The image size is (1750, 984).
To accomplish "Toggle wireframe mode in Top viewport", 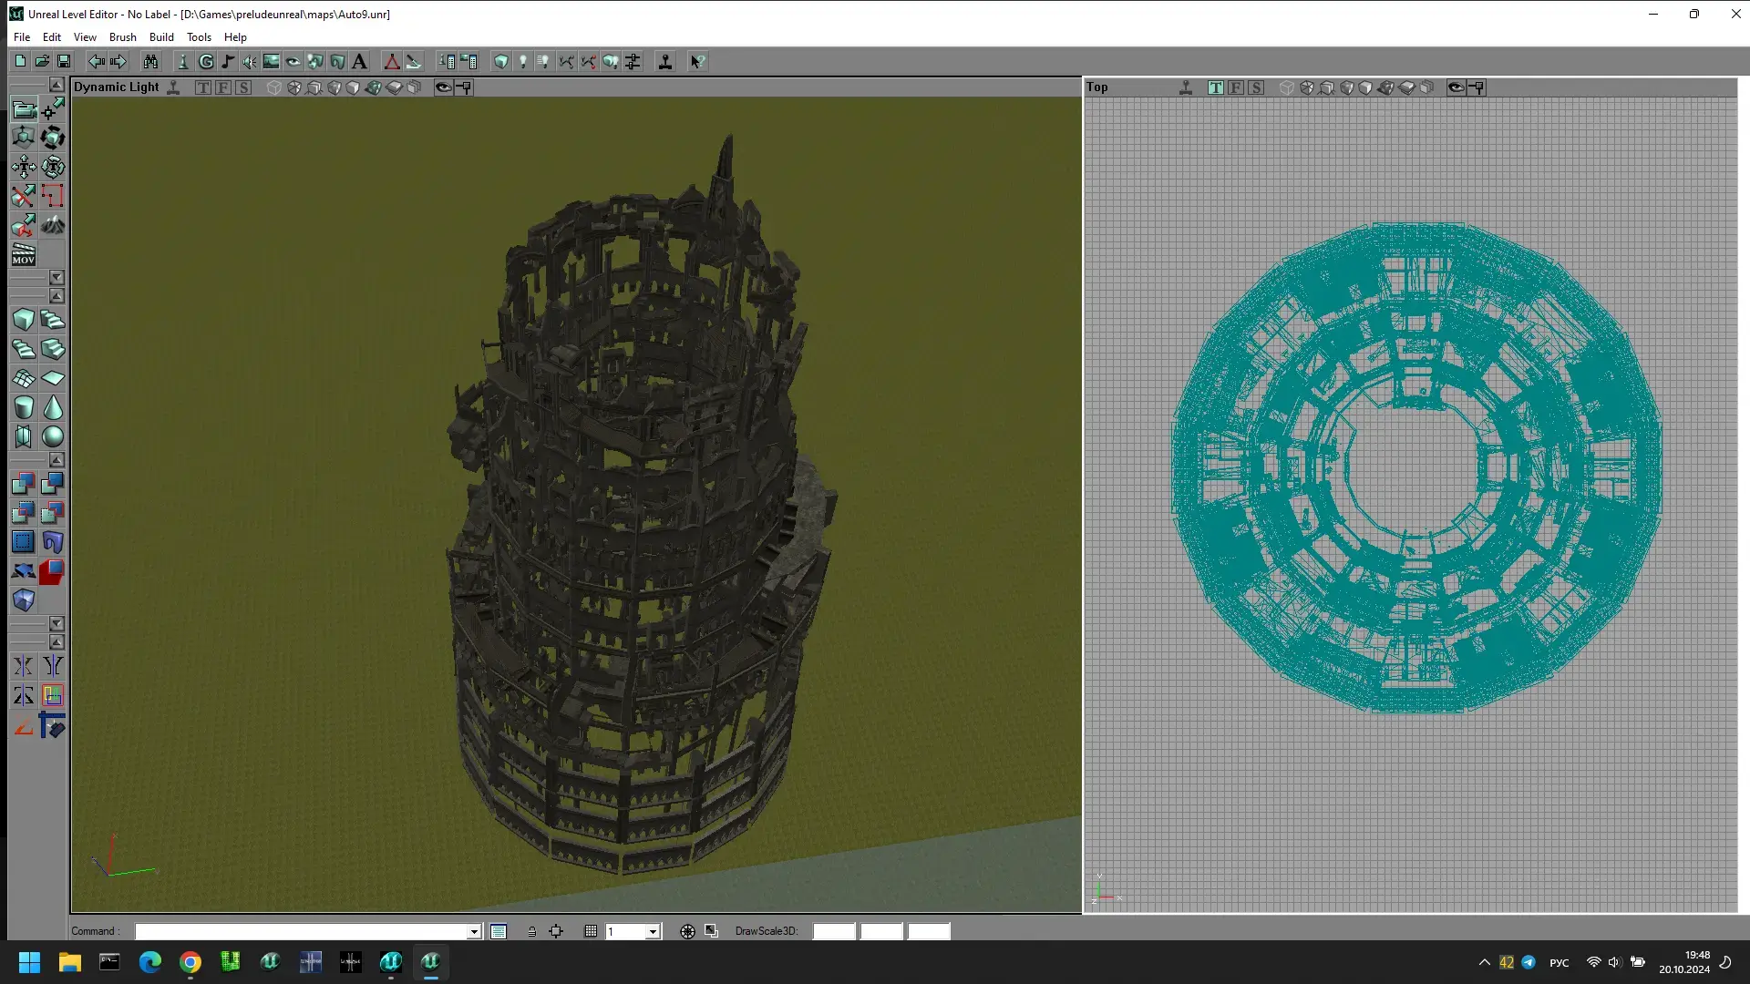I will (1287, 87).
